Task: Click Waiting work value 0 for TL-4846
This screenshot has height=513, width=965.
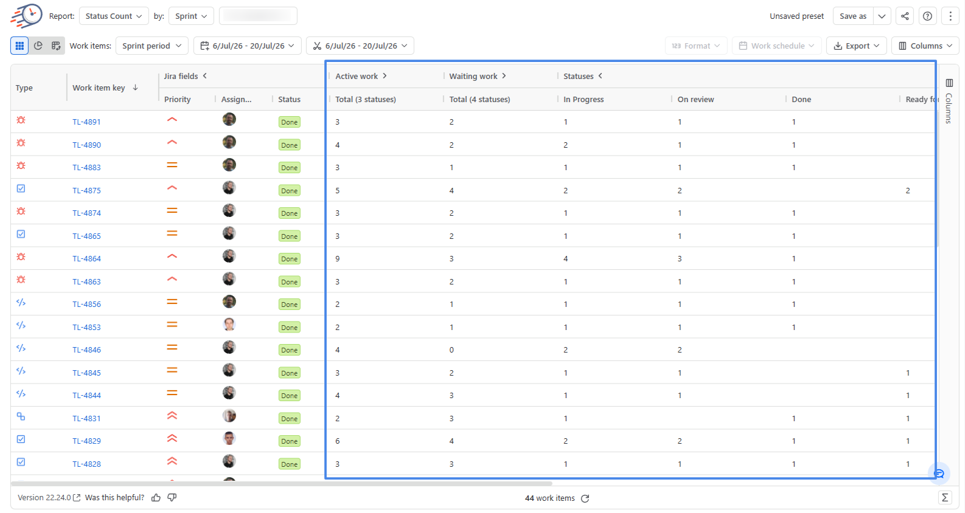Action: pos(451,350)
